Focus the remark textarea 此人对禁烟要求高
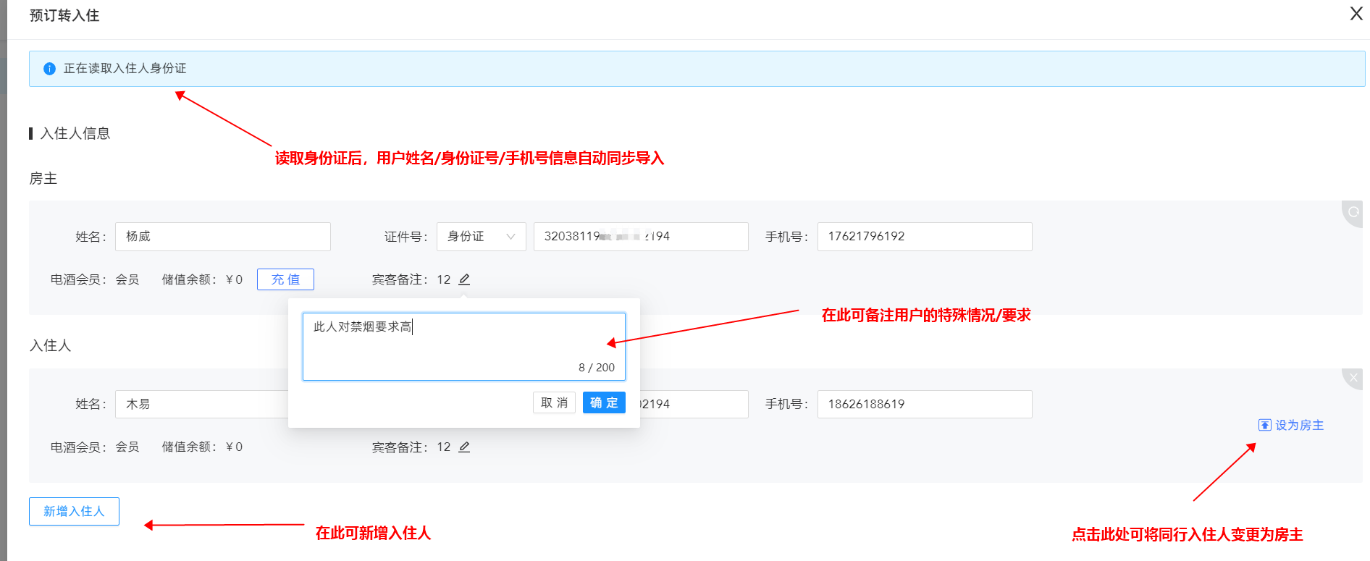The width and height of the screenshot is (1370, 561). coord(464,347)
